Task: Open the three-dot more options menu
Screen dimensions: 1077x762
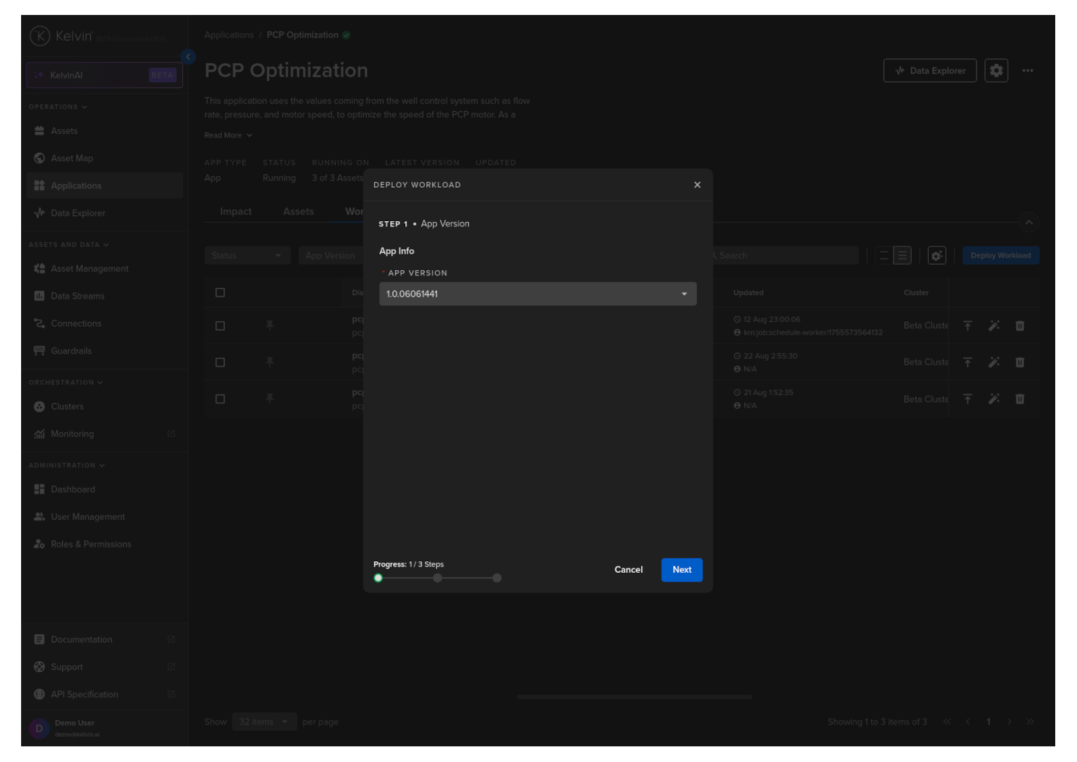Action: (1027, 71)
